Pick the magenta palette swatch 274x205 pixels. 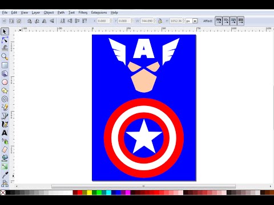(128, 192)
